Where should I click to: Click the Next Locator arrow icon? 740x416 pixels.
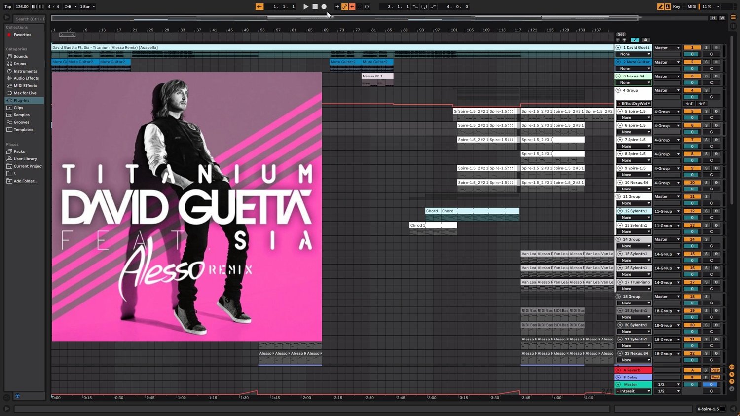624,40
